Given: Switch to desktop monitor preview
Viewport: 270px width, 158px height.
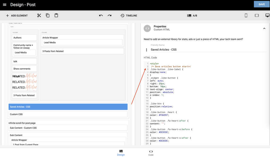Looking at the screenshot, I should click(x=267, y=15).
